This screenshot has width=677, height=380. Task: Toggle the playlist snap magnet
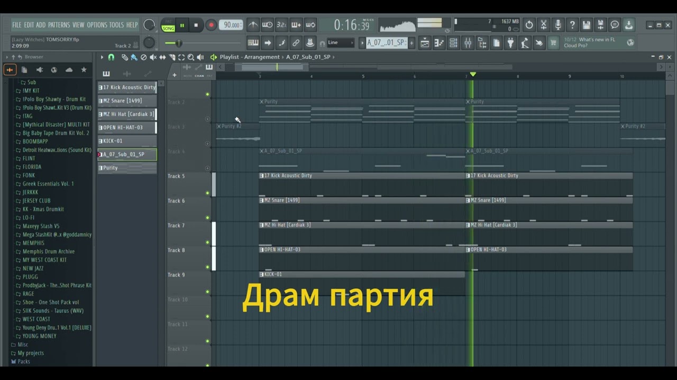111,57
